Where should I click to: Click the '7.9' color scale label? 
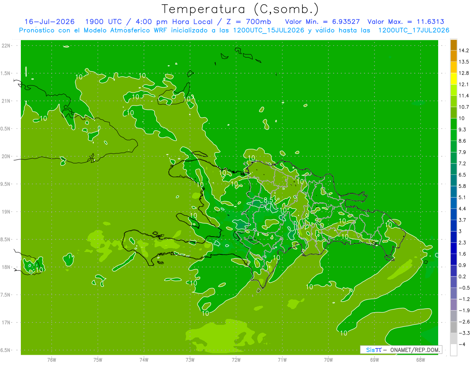[x=462, y=152]
